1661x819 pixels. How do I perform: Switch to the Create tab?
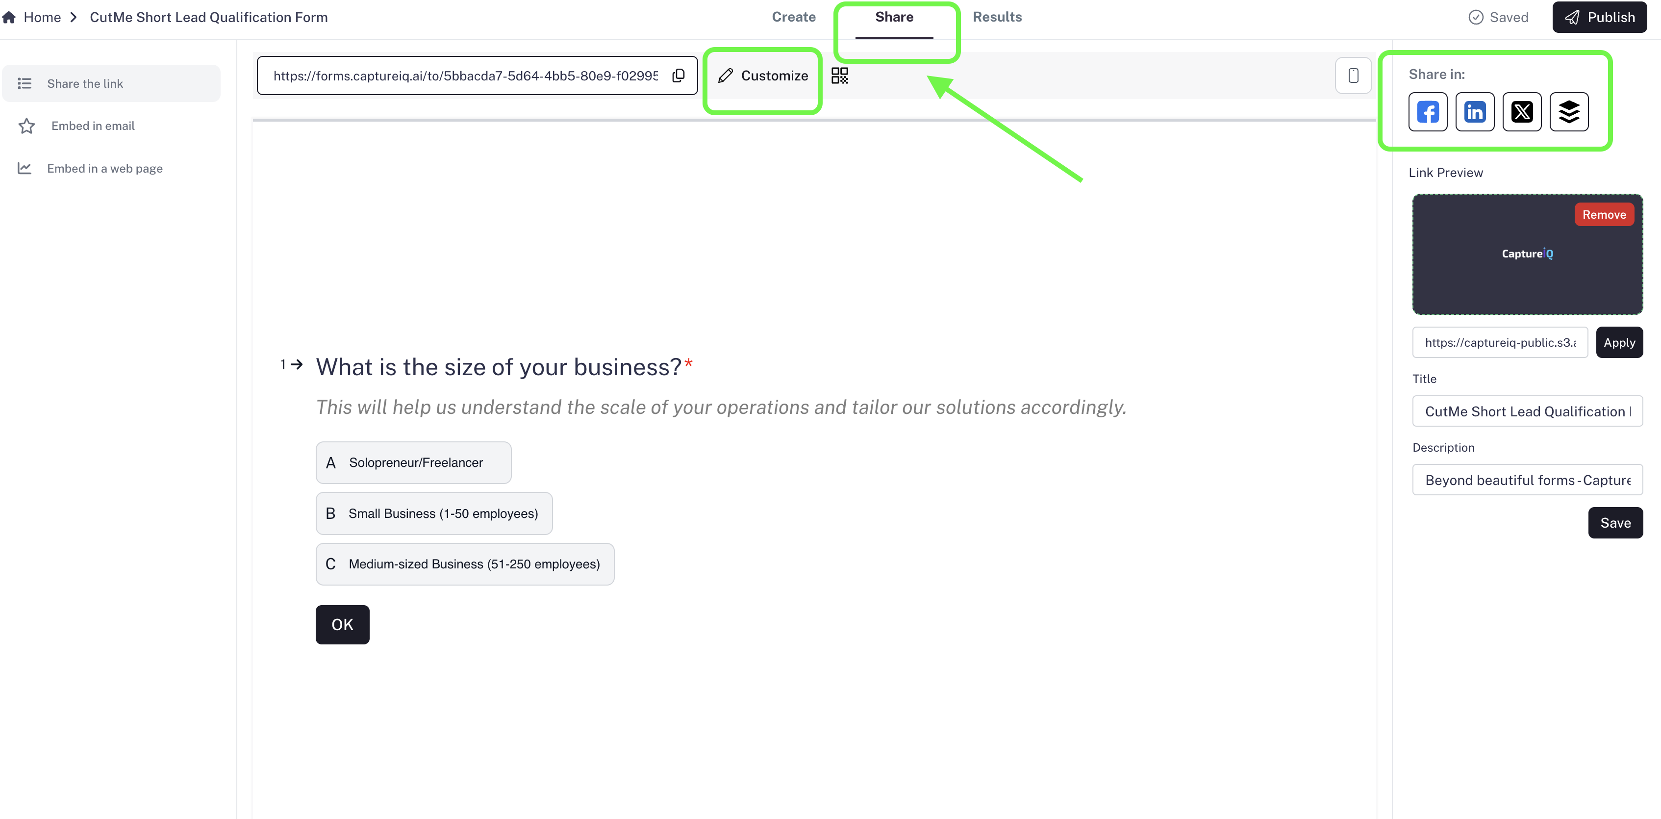(794, 17)
